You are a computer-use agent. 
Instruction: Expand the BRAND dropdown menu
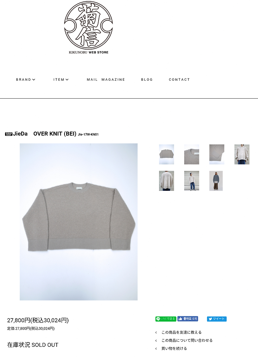tap(25, 80)
